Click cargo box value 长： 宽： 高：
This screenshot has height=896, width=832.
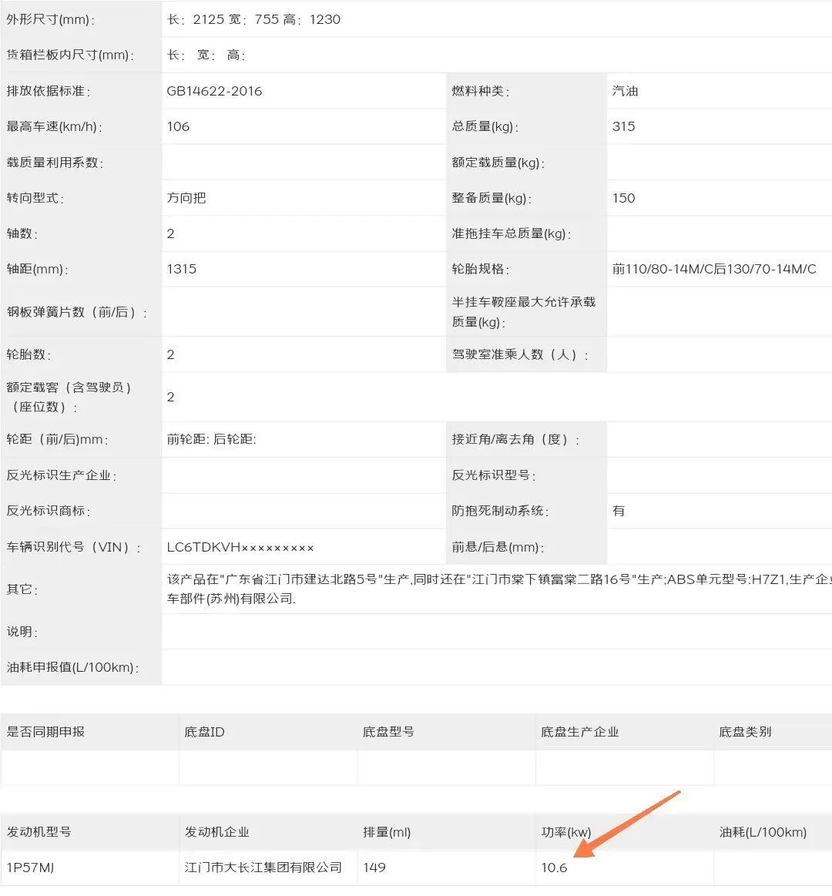[206, 55]
